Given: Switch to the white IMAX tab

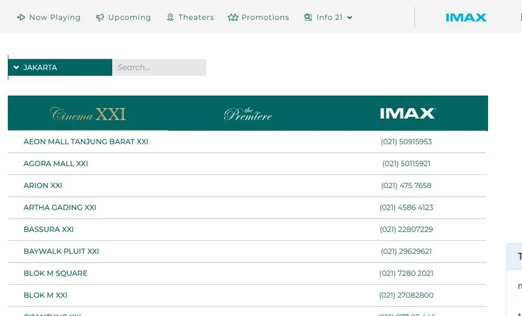Looking at the screenshot, I should (407, 114).
